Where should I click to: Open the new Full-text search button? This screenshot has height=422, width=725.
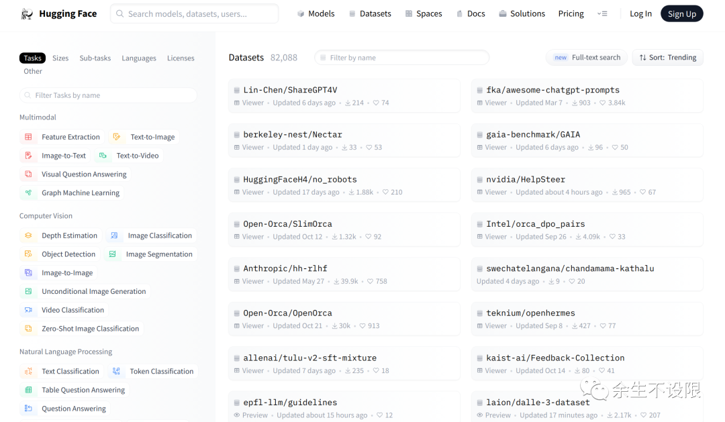(587, 57)
